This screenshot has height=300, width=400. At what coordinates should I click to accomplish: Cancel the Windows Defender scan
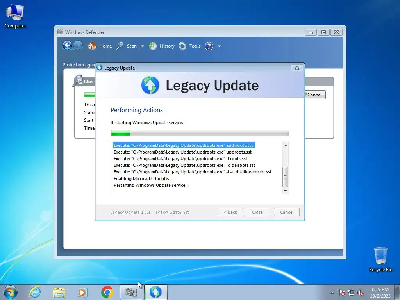(315, 95)
